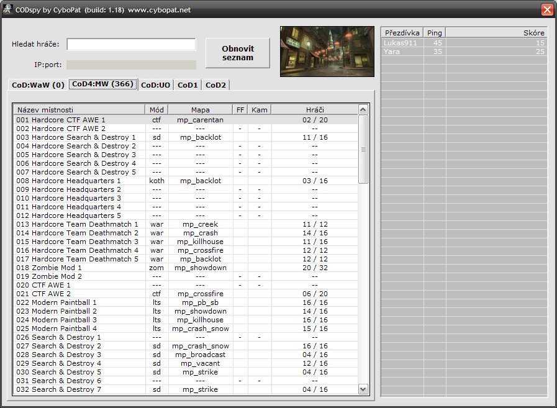Select 032 Search & Destroy 7 server
This screenshot has height=408, width=557.
pos(186,389)
